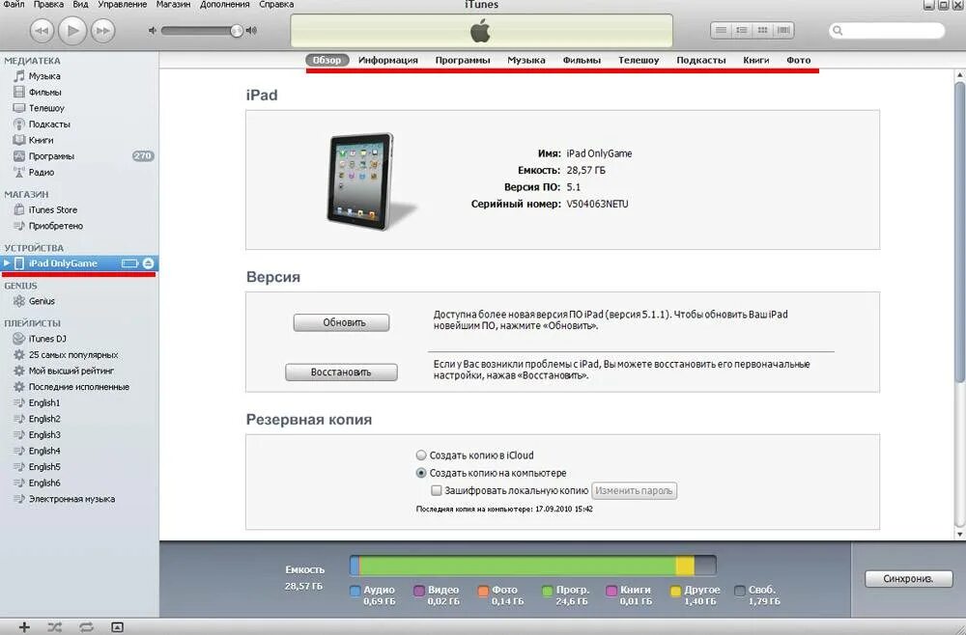This screenshot has width=966, height=635.
Task: Open the Справка menu
Action: (x=276, y=4)
